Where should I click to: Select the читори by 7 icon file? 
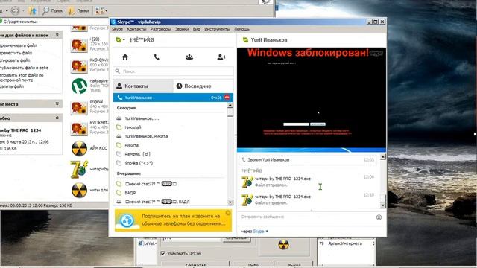point(79,169)
